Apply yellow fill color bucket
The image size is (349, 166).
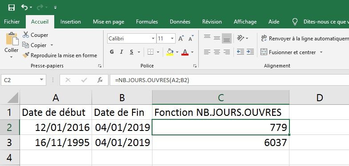pyautogui.click(x=170, y=52)
